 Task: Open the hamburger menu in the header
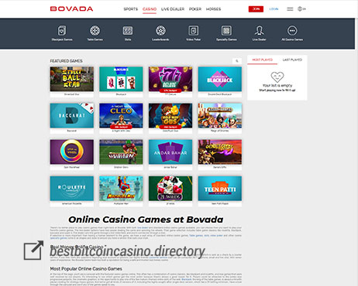click(290, 9)
